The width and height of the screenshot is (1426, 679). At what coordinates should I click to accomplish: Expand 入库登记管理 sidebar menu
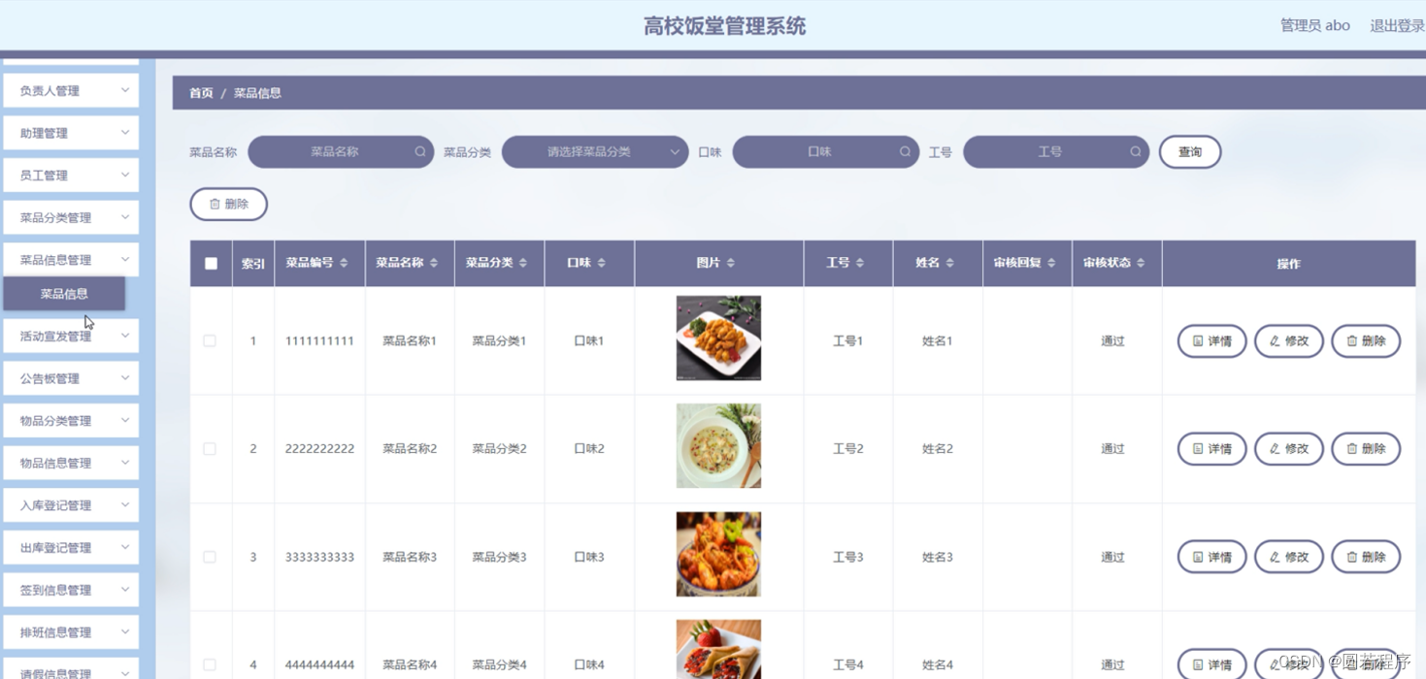coord(71,504)
